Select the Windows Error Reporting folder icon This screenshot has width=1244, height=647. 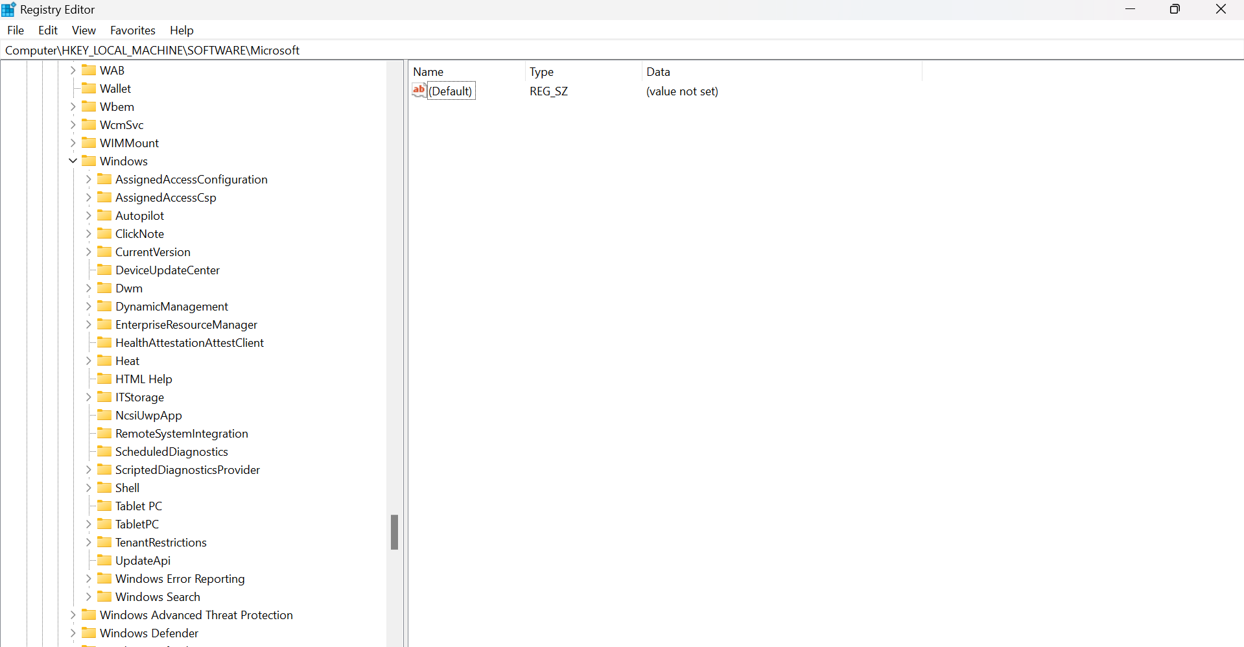(104, 578)
